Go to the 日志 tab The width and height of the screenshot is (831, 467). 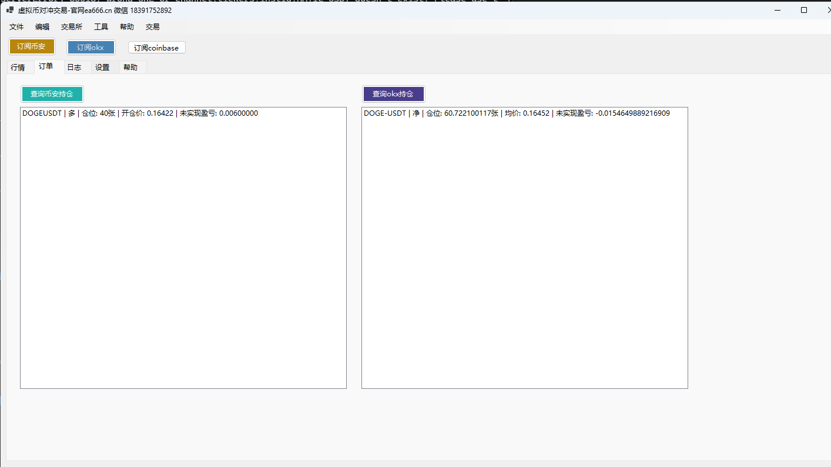point(74,68)
